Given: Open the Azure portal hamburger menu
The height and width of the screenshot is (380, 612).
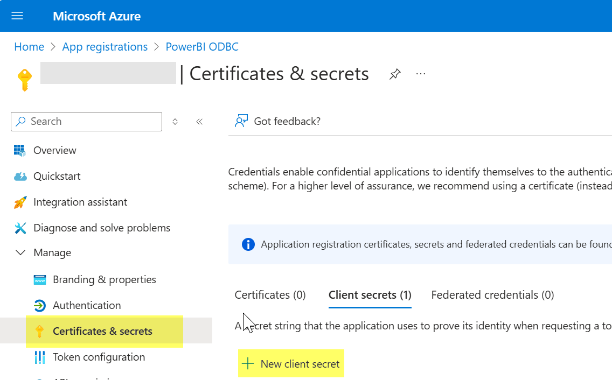Looking at the screenshot, I should tap(17, 16).
